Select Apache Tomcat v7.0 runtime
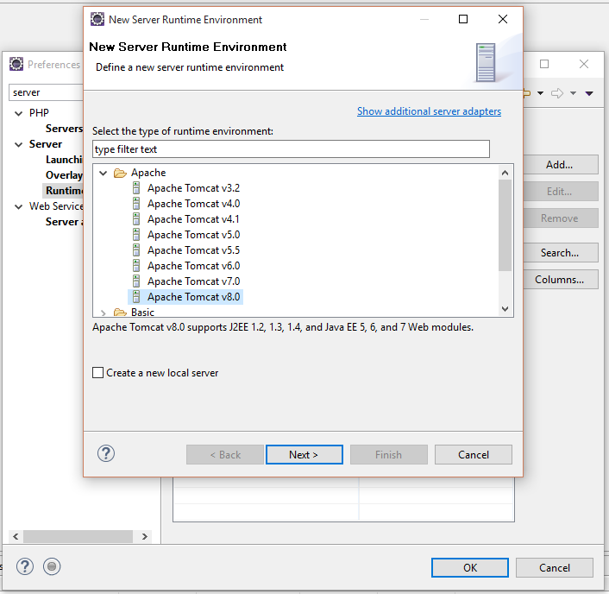The image size is (609, 594). pos(193,281)
